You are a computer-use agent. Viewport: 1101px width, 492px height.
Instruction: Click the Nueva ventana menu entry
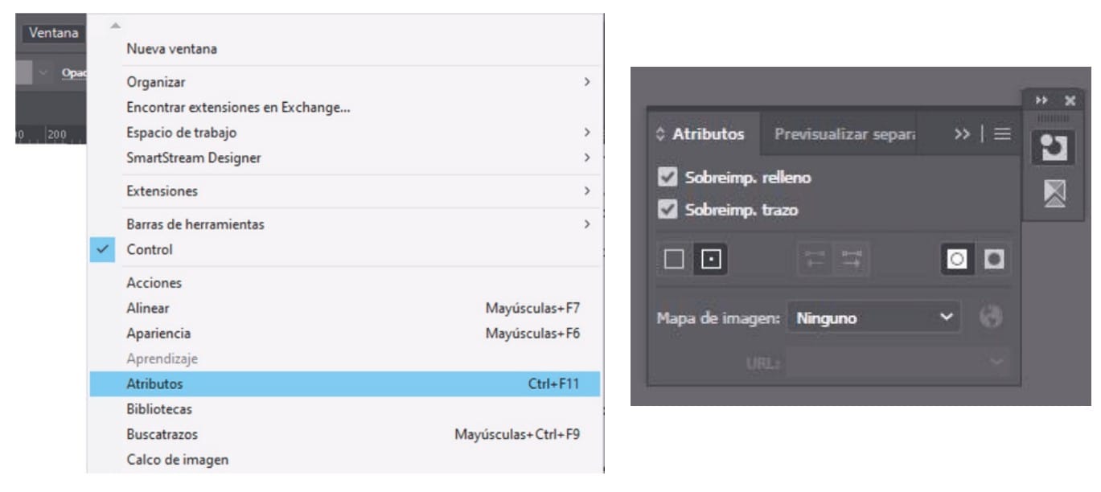tap(171, 49)
